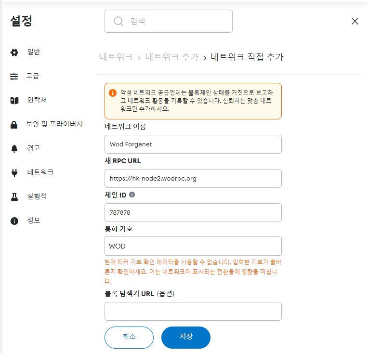Click the orange ticker symbol warning text
The image size is (368, 353).
click(x=193, y=272)
